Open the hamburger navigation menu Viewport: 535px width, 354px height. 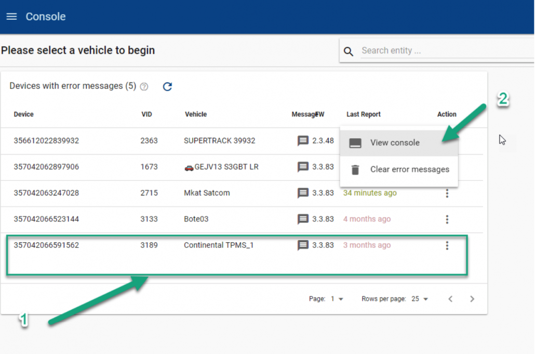click(x=11, y=17)
